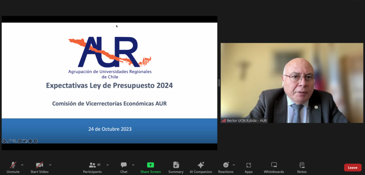Open Notes

pyautogui.click(x=302, y=168)
